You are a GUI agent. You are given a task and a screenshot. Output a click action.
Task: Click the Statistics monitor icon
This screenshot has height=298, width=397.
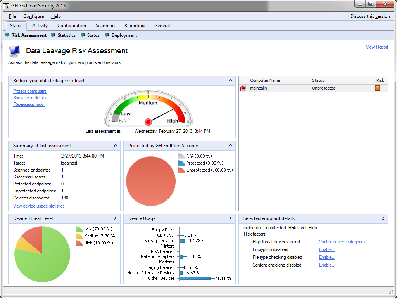[53, 35]
